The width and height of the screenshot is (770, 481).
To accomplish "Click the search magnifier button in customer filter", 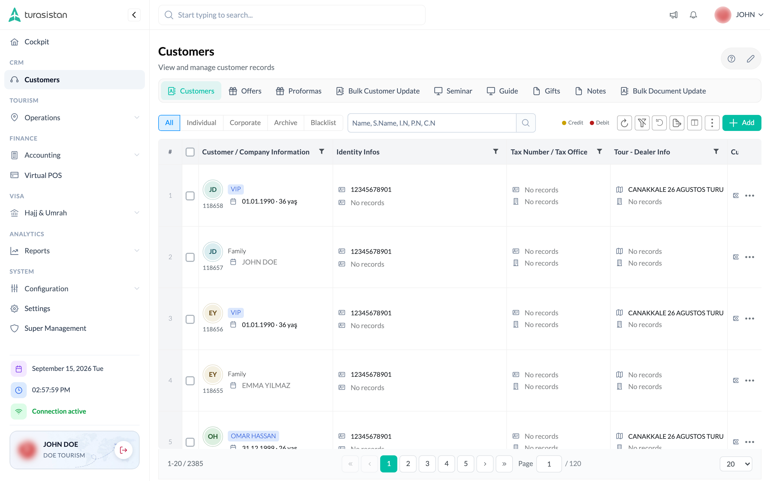I will (526, 123).
